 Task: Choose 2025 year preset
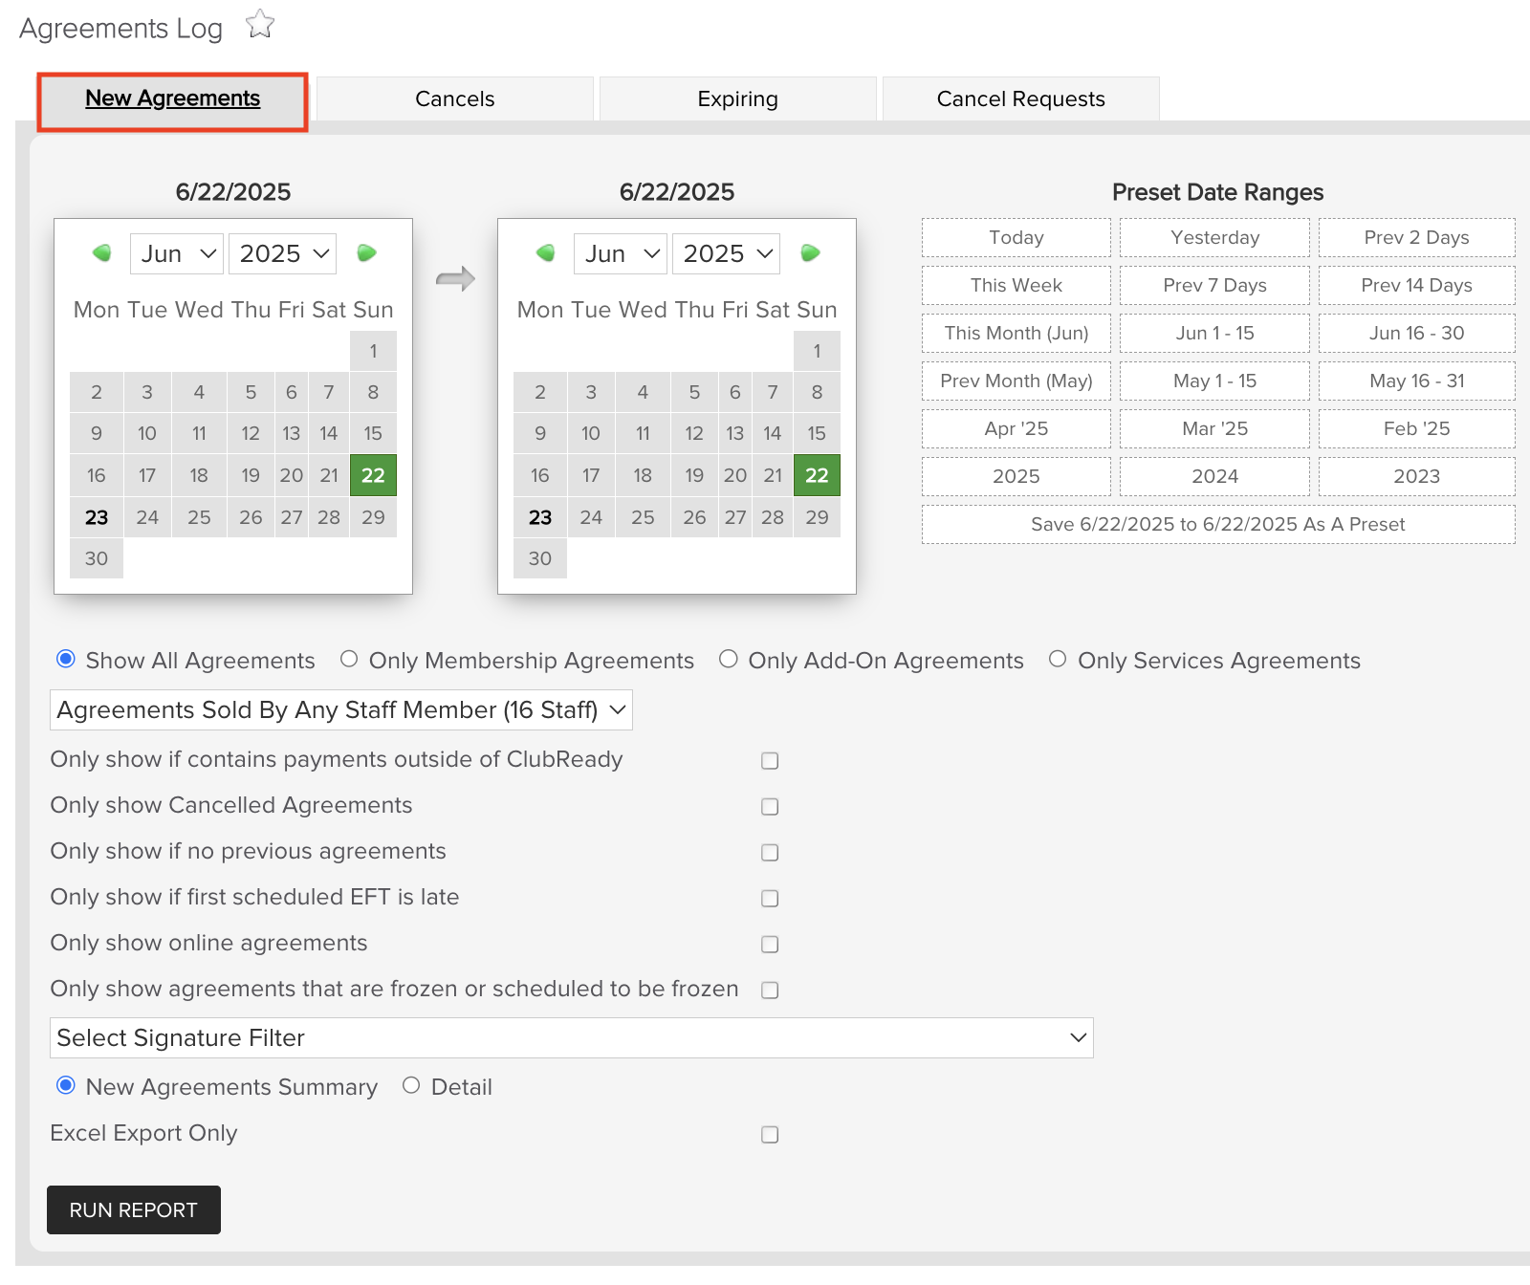point(1016,477)
